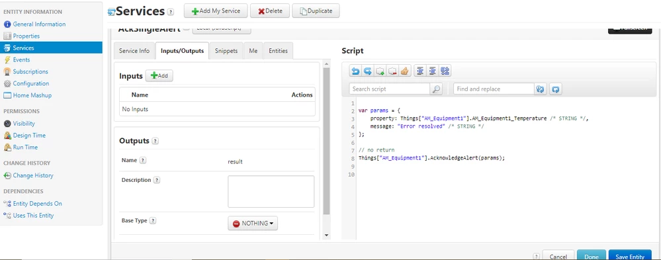Viewport: 661px width, 260px height.
Task: Select the Inputs/Outputs tab
Action: point(182,50)
